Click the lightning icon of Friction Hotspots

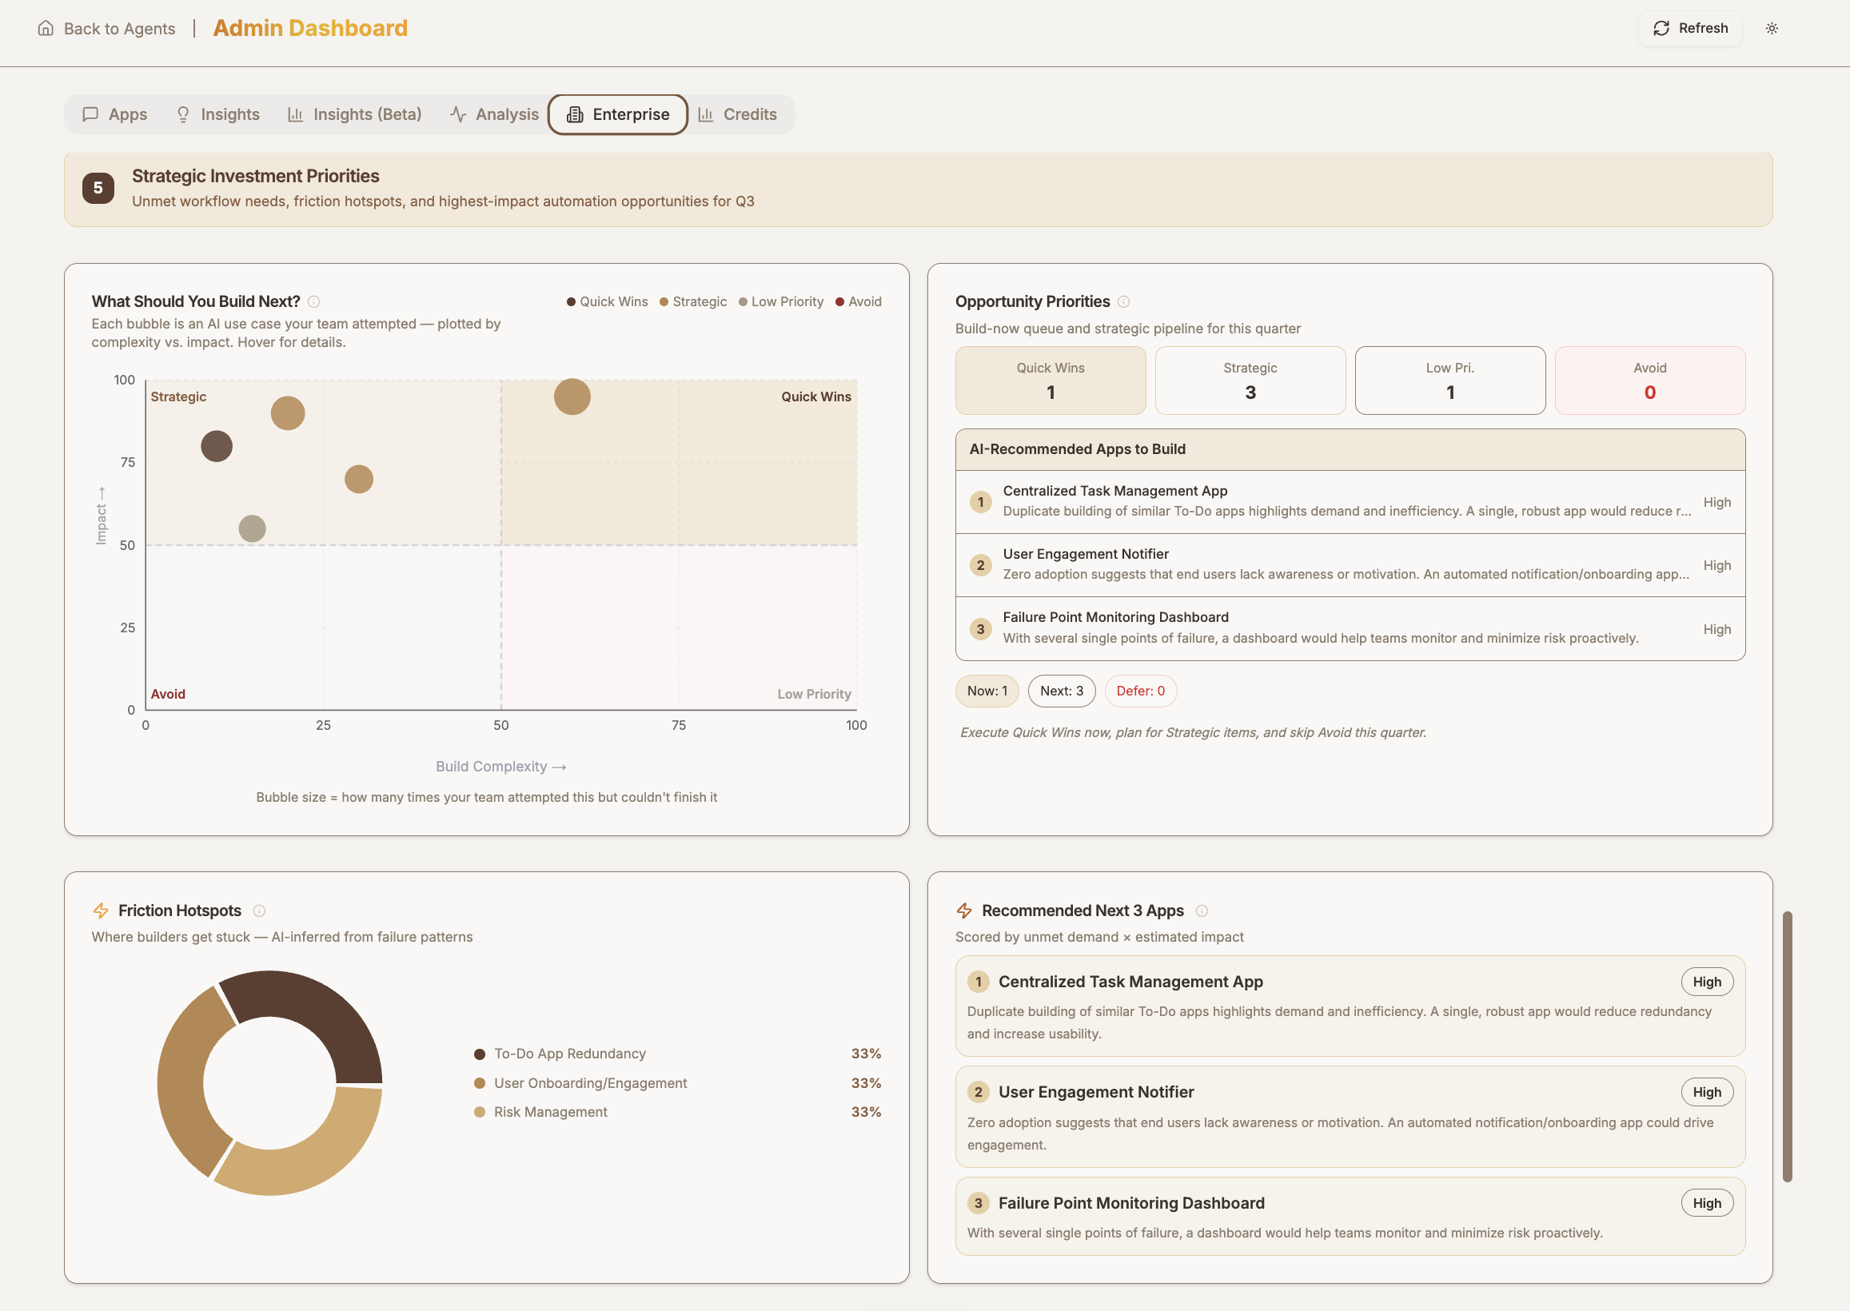click(x=101, y=911)
